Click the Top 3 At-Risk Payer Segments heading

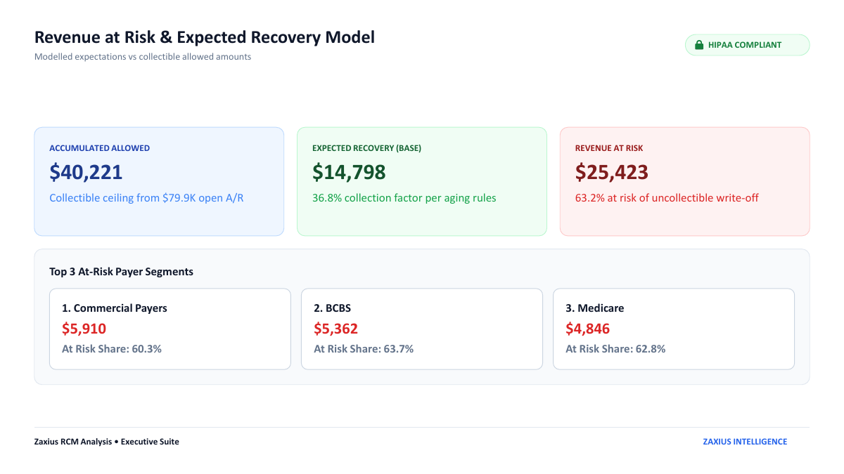tap(121, 272)
